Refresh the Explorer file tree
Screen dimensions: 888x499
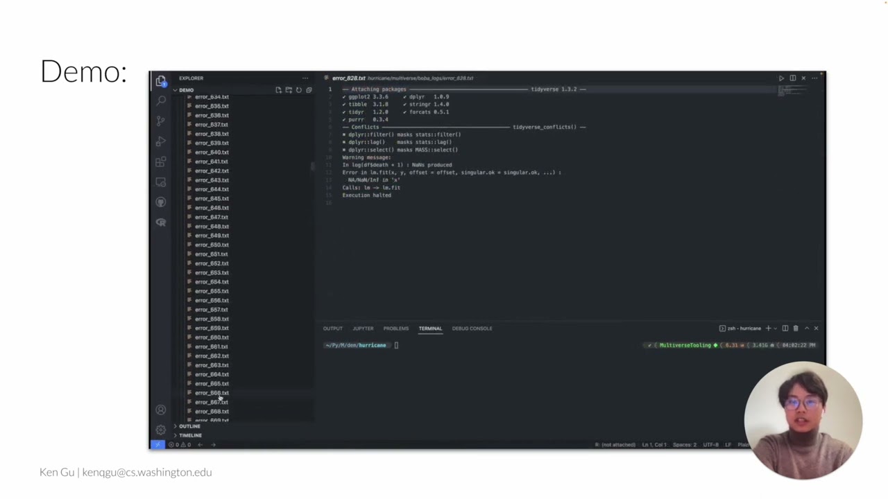(299, 90)
